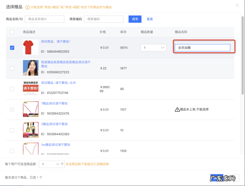Click the 7赠品测试请不要拍 product thumbnail
Viewport: 245px width, 186px height.
click(x=31, y=109)
